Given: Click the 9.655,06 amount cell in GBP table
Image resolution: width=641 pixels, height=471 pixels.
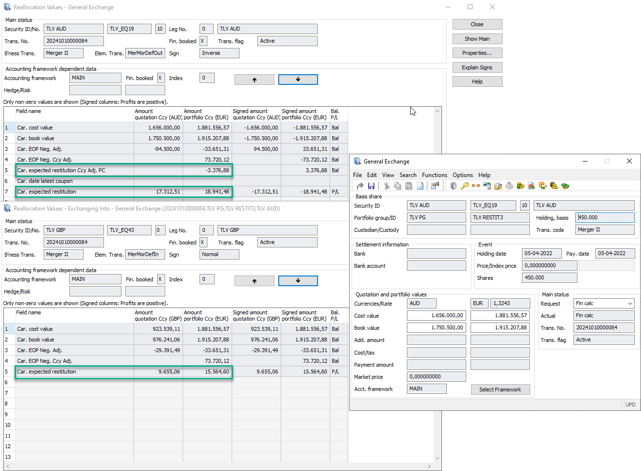Looking at the screenshot, I should pos(158,372).
